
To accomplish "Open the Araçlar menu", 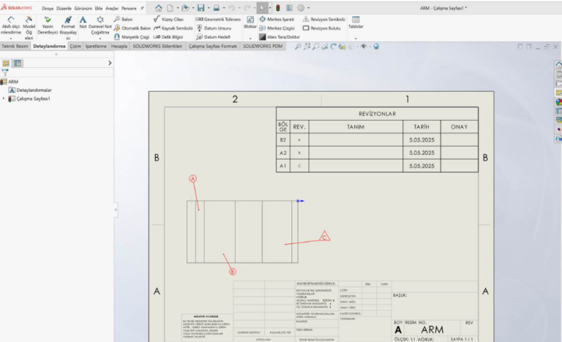I will point(112,7).
